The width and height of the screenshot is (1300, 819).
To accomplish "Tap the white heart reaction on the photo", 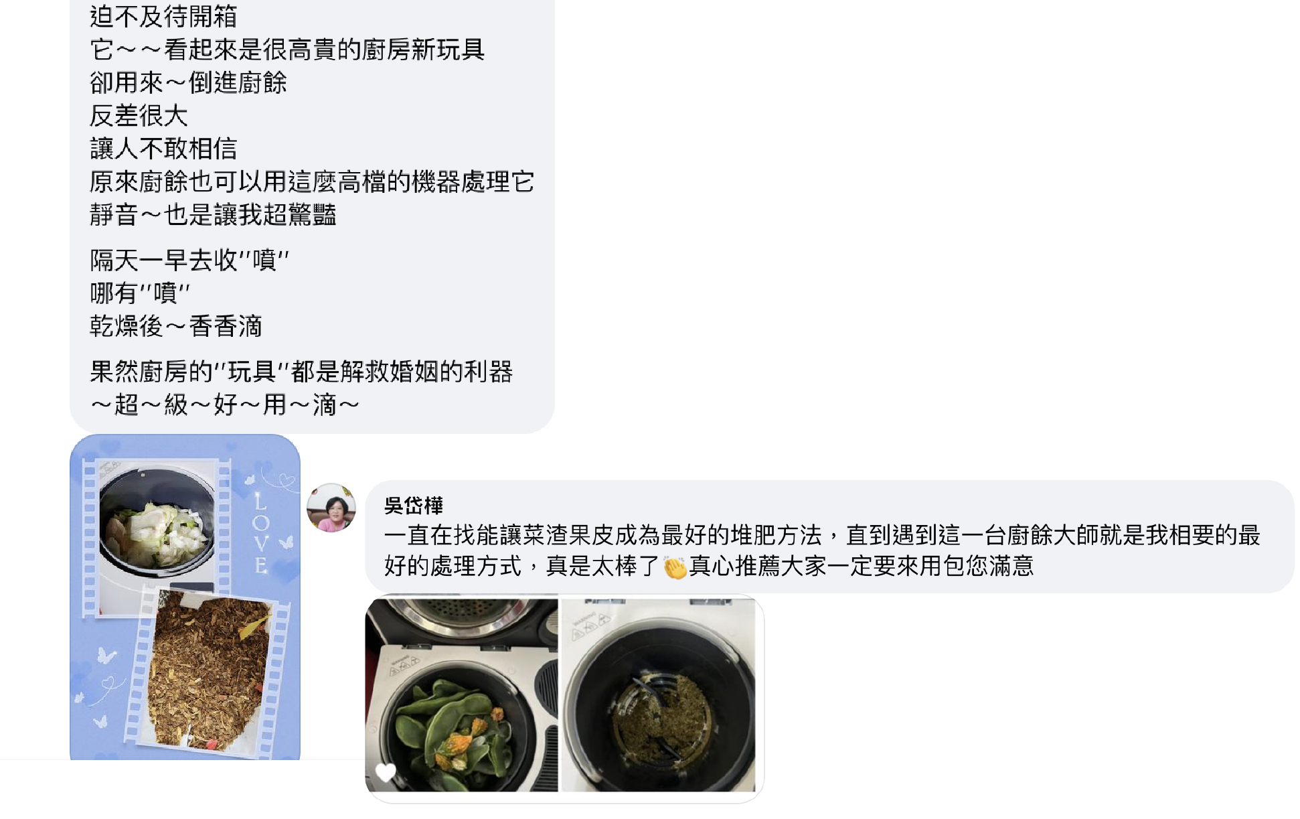I will tap(386, 772).
